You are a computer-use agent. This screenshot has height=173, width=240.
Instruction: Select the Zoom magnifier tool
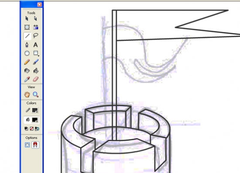[x=35, y=95]
